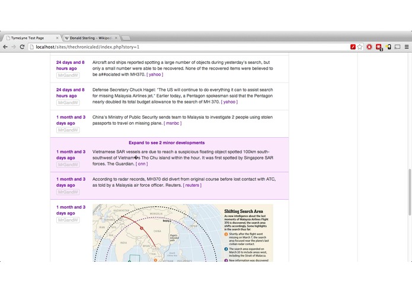The height and width of the screenshot is (292, 412).
Task: Click the timestamp beside the map image
Action: tap(71, 210)
